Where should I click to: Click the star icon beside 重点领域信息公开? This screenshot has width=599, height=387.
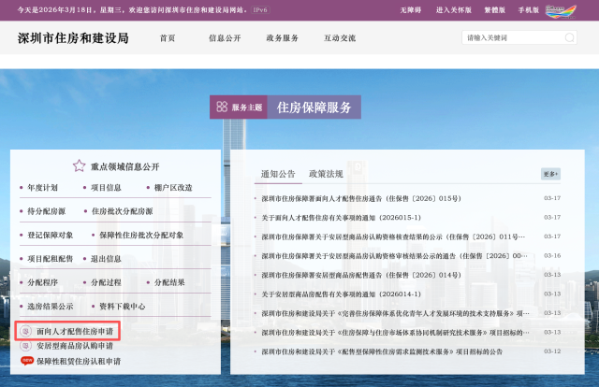[80, 166]
